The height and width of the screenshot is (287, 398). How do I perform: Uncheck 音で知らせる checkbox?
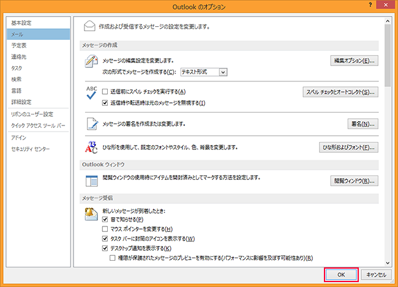(105, 219)
